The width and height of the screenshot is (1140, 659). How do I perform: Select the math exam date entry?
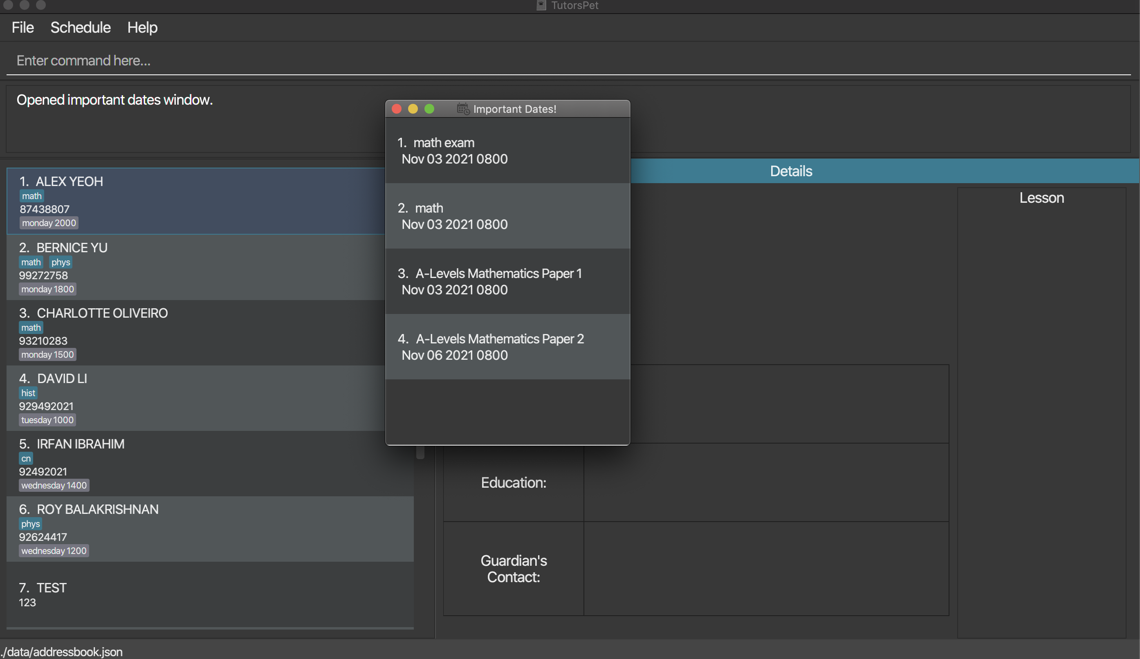507,150
